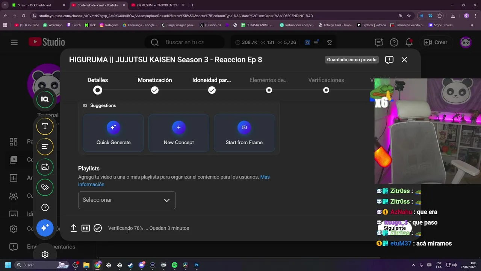Open the vidIQ IQ badge in top stats bar
This screenshot has width=481, height=271.
pyautogui.click(x=307, y=43)
